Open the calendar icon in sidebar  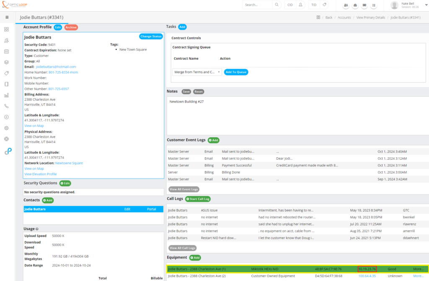click(6, 51)
